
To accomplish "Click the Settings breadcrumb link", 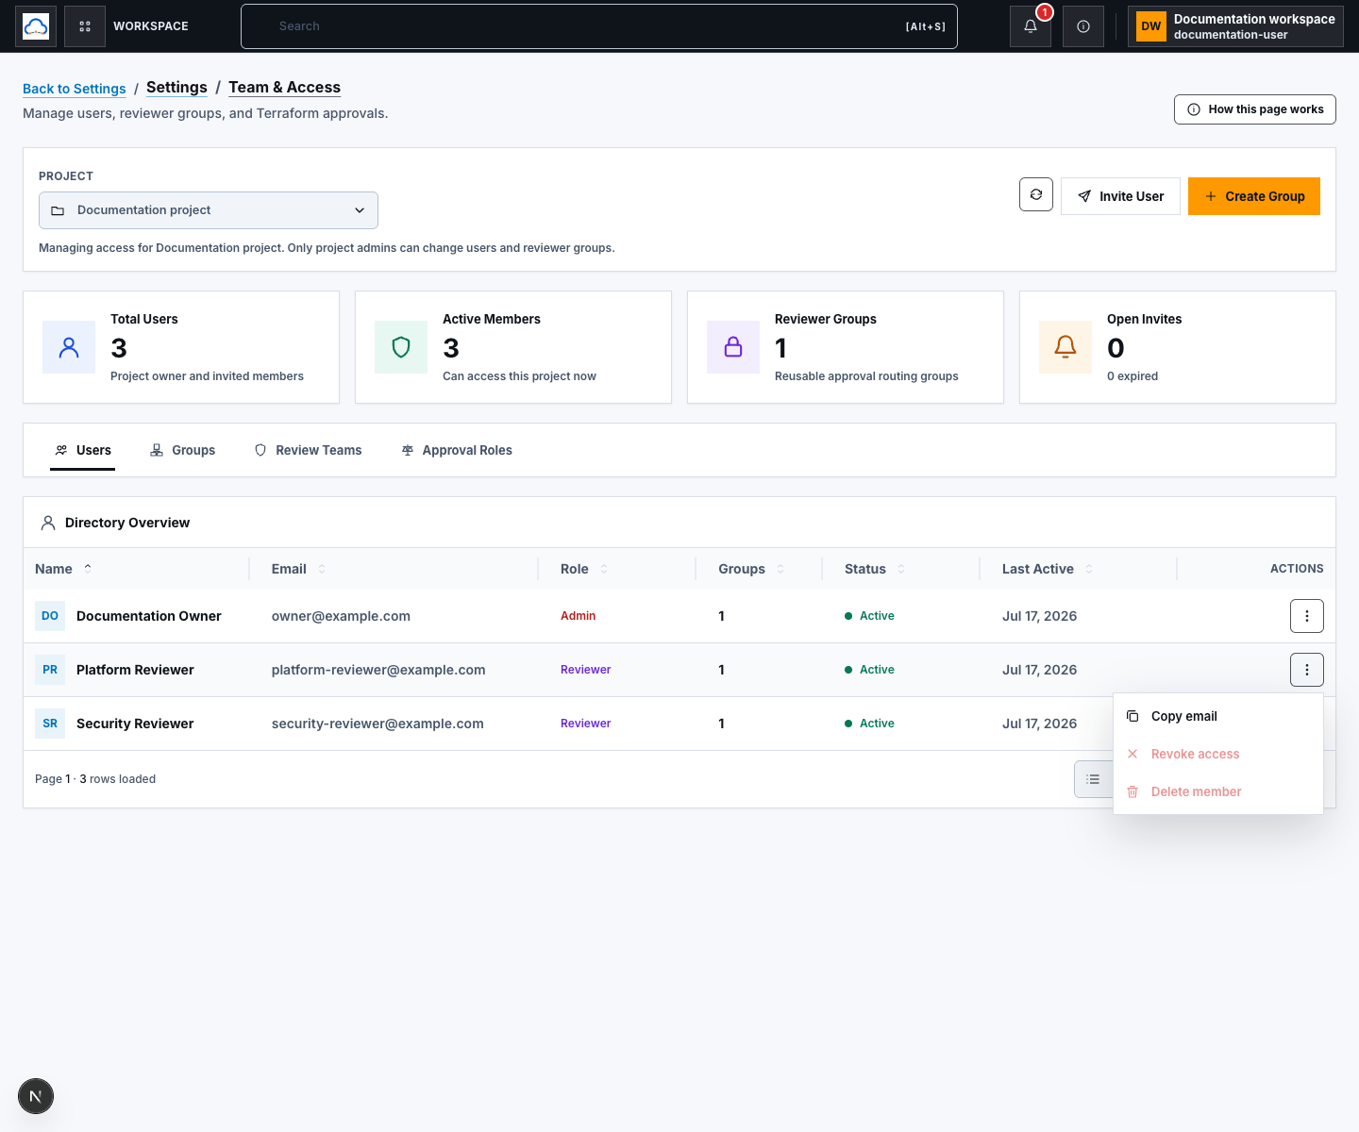I will pos(176,87).
